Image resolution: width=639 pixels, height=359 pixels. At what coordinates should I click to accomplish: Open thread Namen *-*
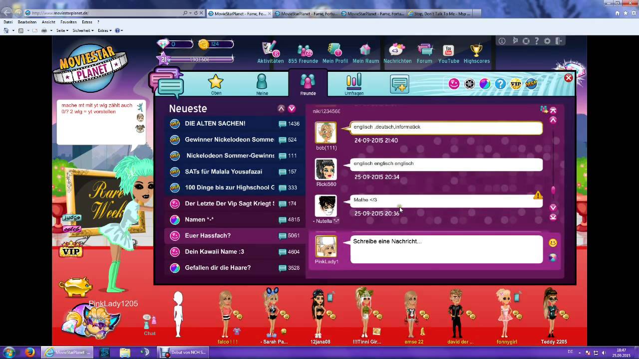[234, 219]
